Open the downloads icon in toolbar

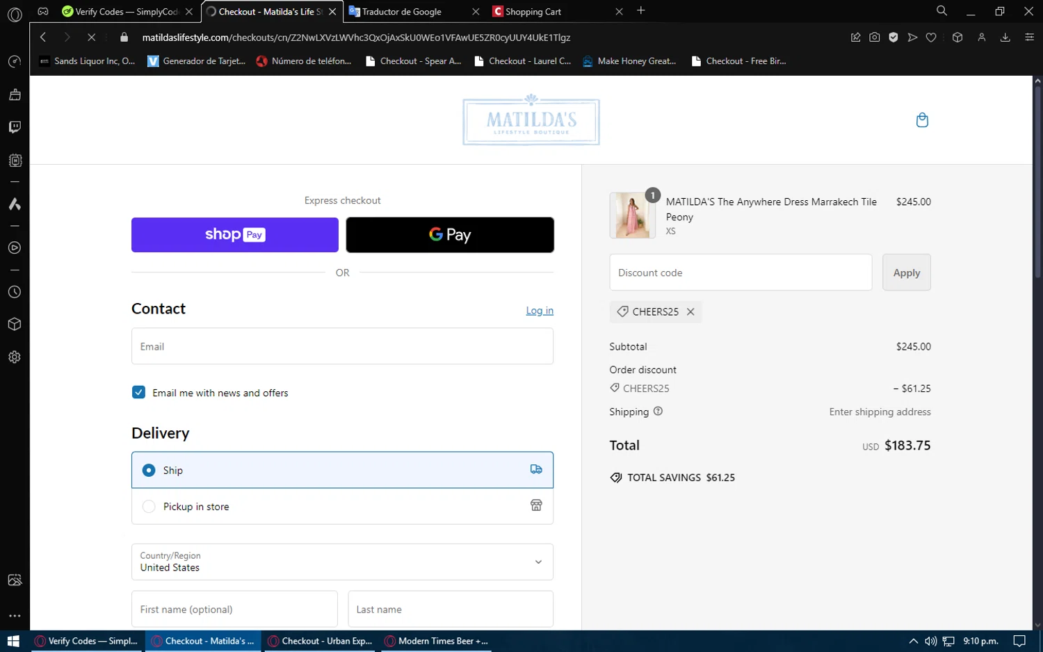[x=1005, y=38]
